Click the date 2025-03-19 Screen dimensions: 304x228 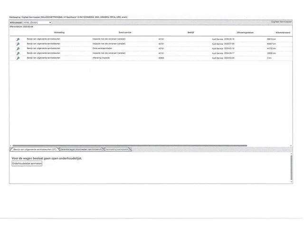point(229,48)
